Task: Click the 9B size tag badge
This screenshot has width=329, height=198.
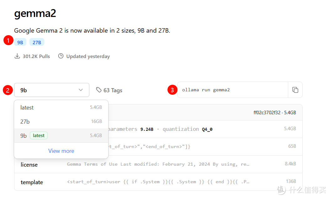Action: [x=20, y=42]
